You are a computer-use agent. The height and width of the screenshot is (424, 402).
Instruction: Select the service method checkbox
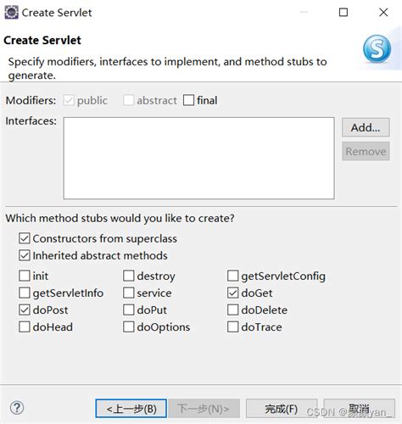[x=129, y=293]
